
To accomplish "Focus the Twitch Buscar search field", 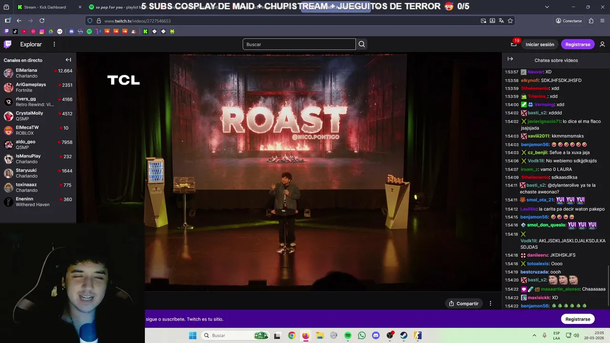I will pos(299,44).
